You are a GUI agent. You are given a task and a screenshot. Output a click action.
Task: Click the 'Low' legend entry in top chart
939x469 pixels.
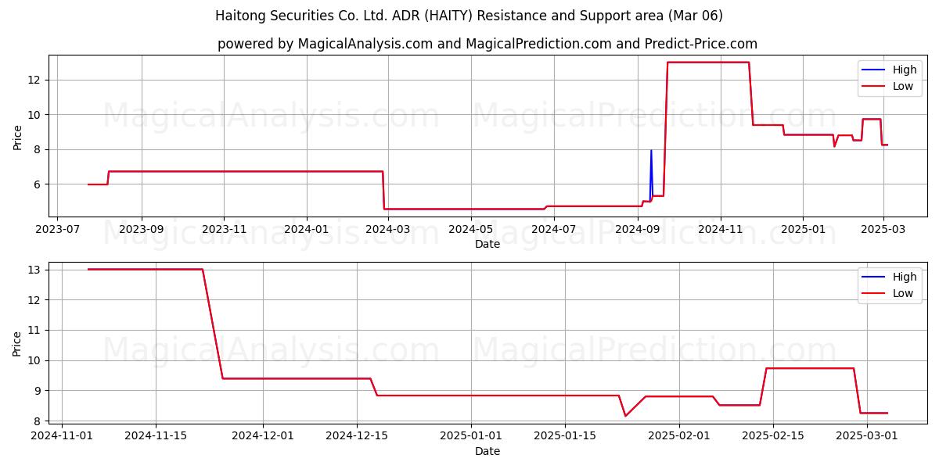click(x=903, y=86)
